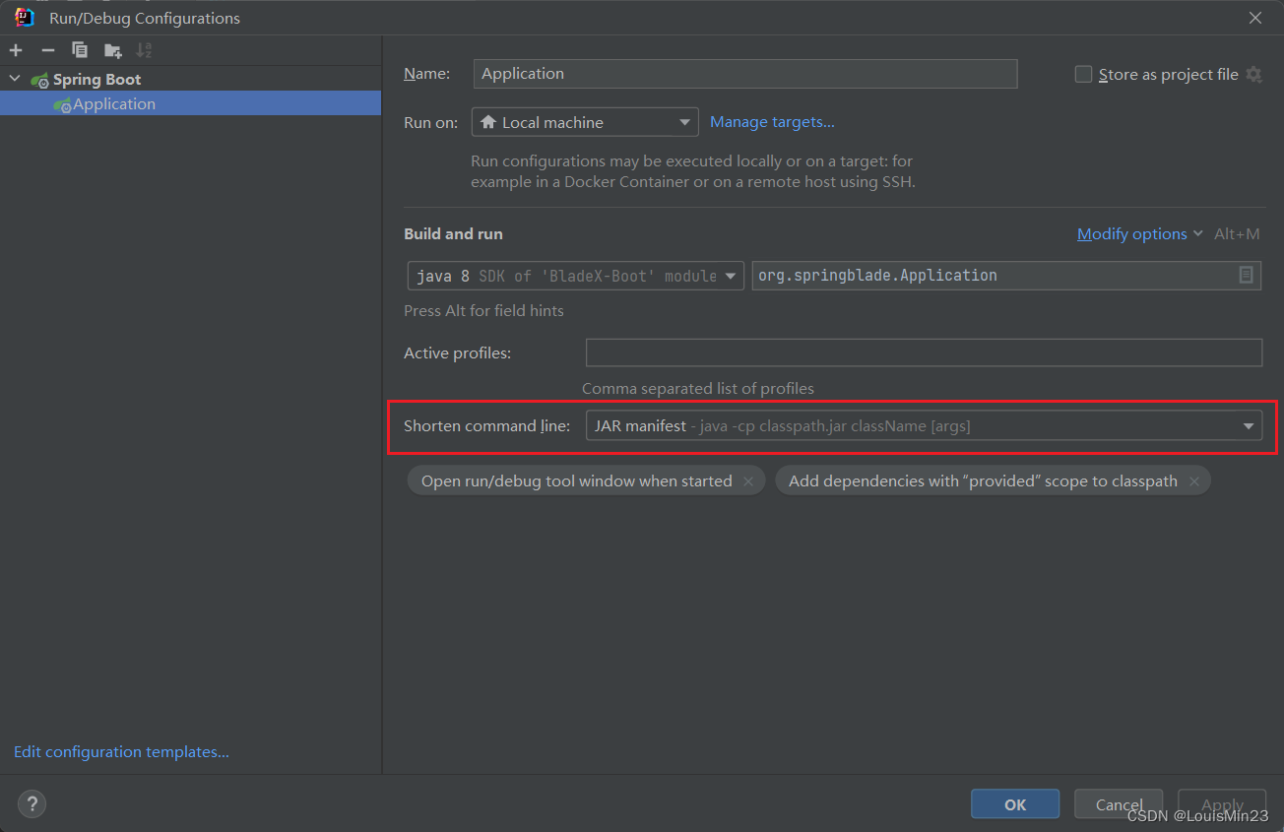This screenshot has width=1284, height=832.
Task: Remove the Add dependencies with provided scope option
Action: (1193, 481)
